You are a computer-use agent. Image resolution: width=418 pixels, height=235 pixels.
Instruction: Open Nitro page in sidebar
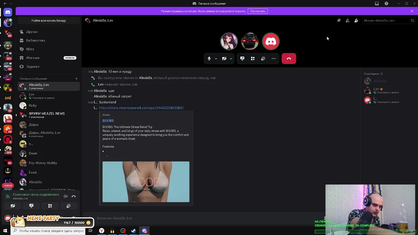(x=49, y=49)
